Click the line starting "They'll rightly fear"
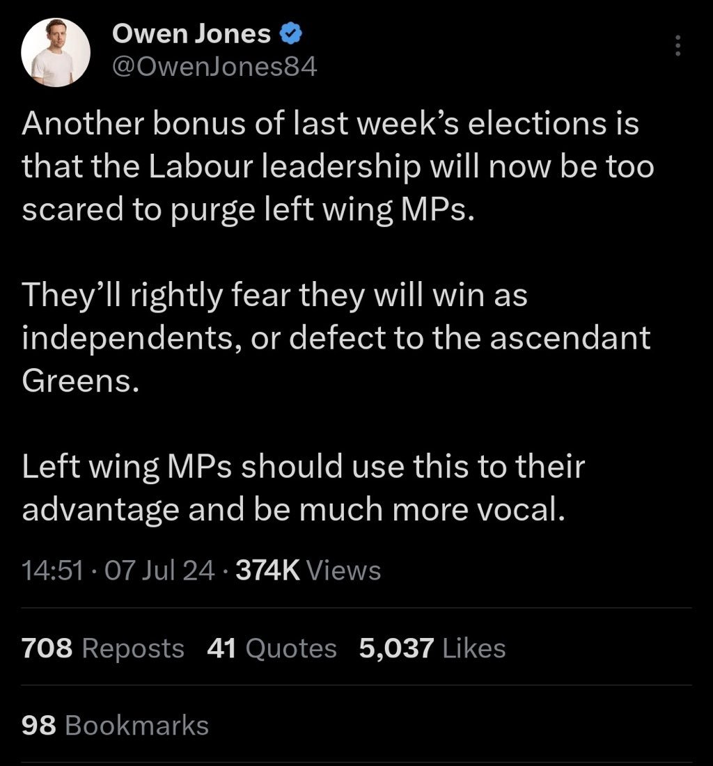The width and height of the screenshot is (713, 766). click(x=275, y=296)
